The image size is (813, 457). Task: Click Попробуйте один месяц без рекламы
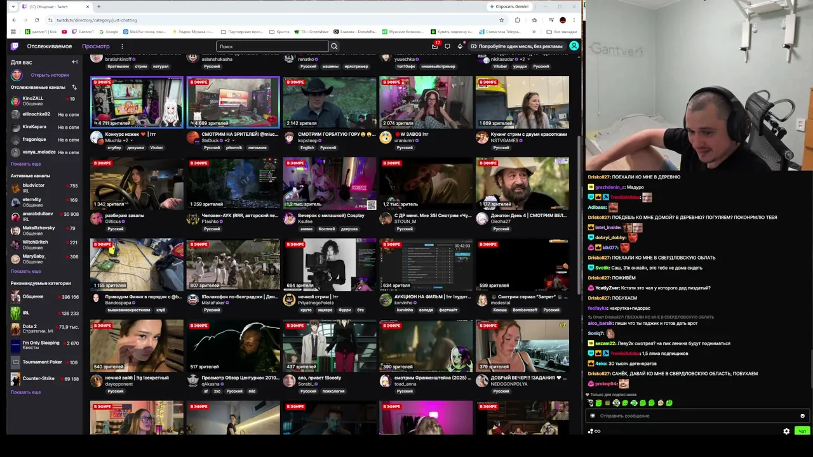516,46
